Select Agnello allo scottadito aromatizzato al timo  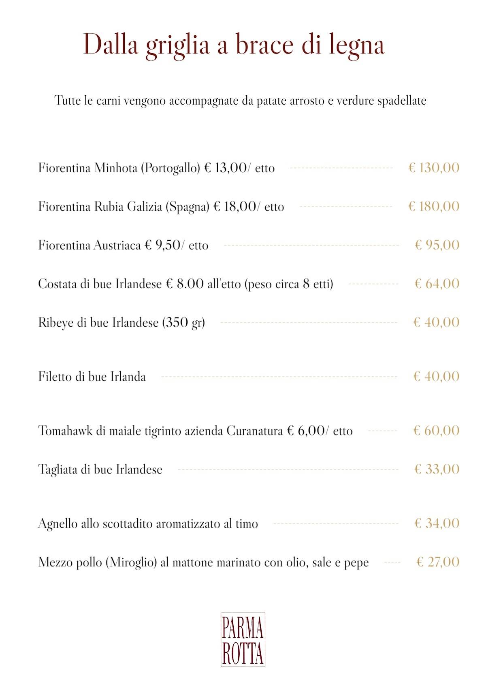pos(148,524)
